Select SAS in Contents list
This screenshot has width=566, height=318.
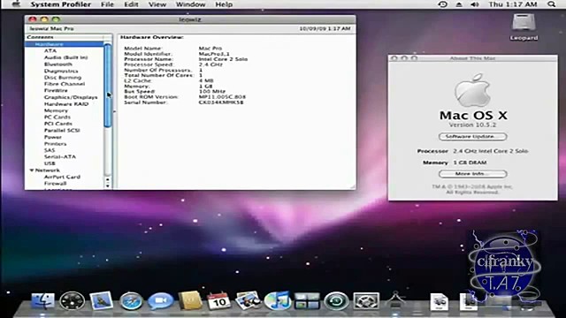click(x=50, y=150)
